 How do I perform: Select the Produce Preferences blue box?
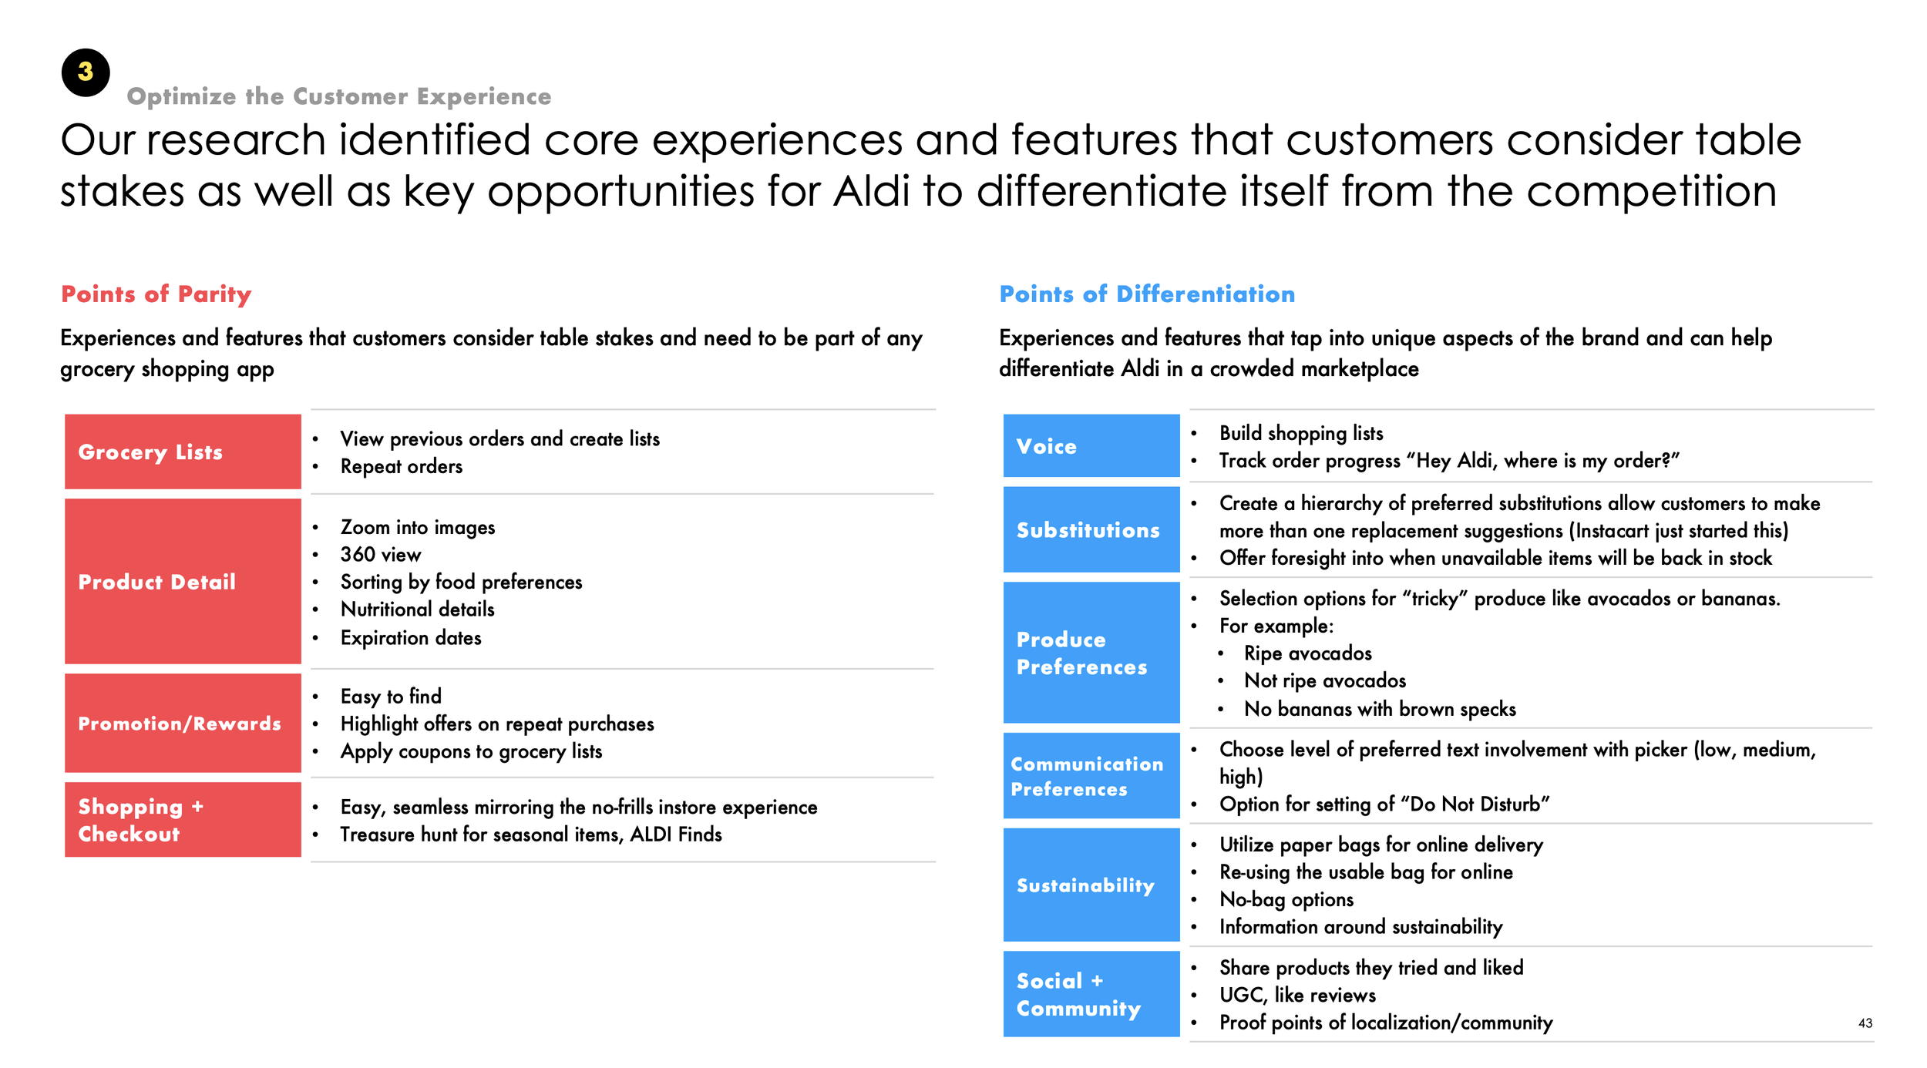pos(1091,653)
